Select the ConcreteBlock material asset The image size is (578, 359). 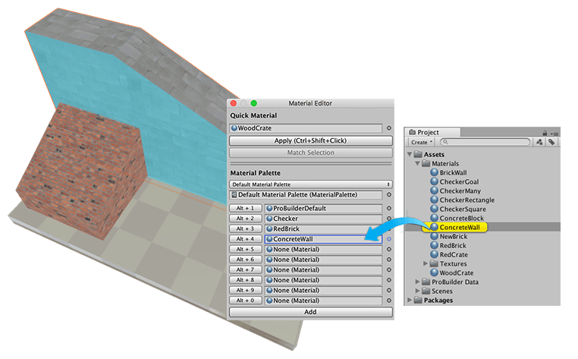[x=457, y=218]
